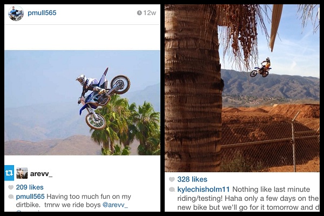This screenshot has width=324, height=216.
Task: Tap the heart icon beside 209 likes
Action: (x=10, y=187)
